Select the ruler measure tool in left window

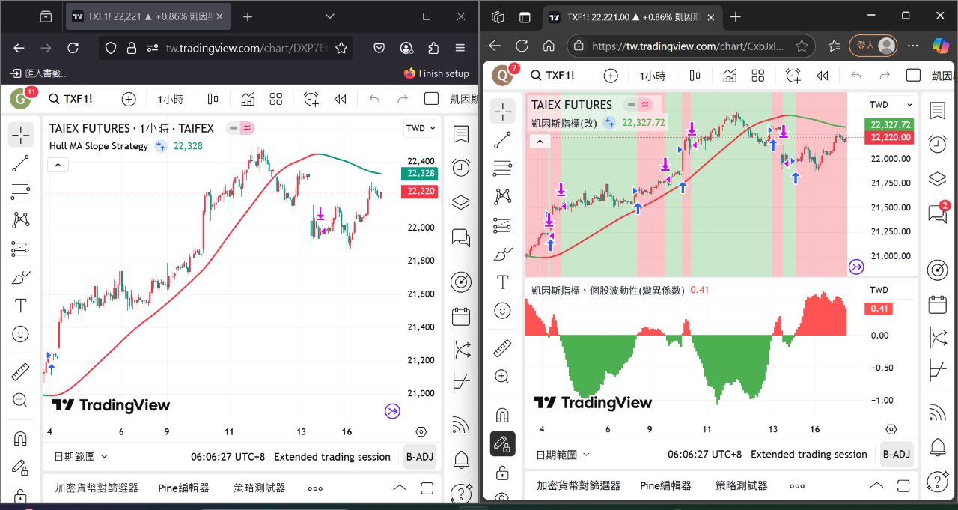pos(21,371)
